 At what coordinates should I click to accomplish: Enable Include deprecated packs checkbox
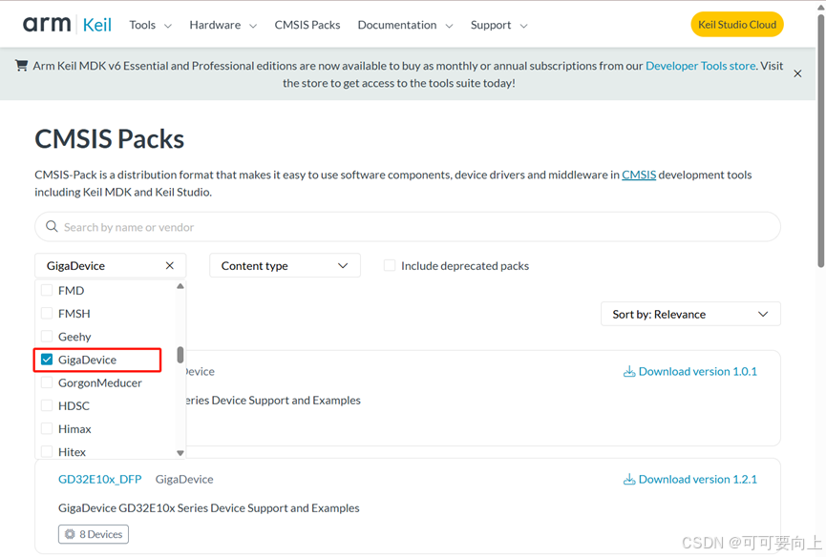390,265
